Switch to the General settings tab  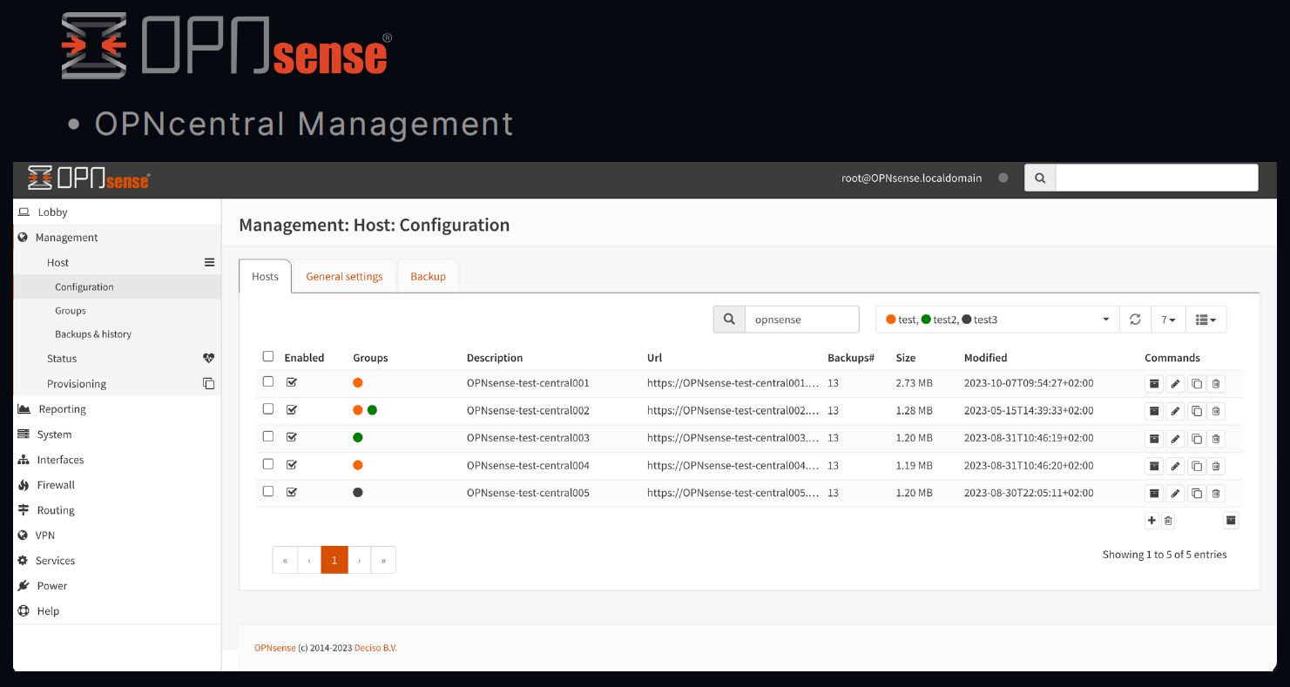[x=344, y=276]
